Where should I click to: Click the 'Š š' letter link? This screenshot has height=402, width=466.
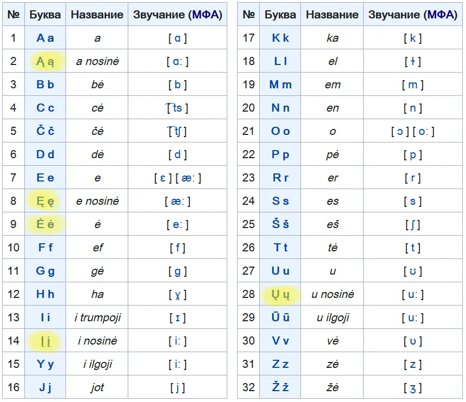click(280, 224)
